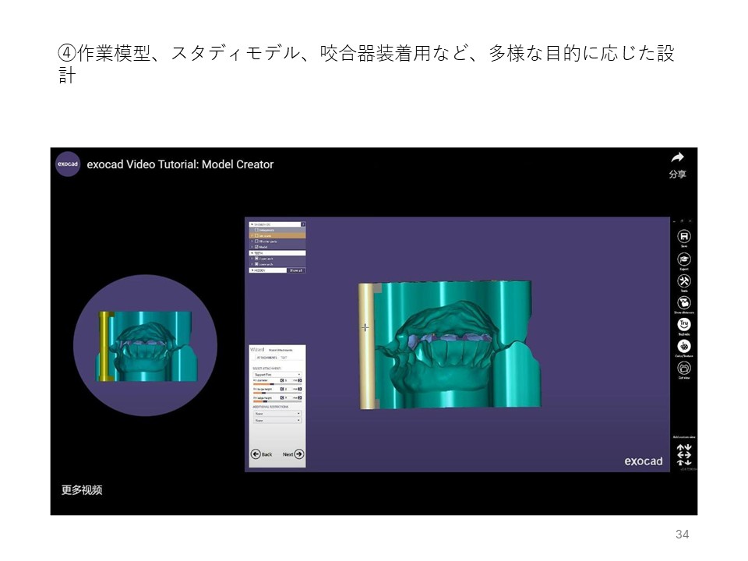Click the Save icon in right toolbar
Viewport: 748px width, 561px height.
pyautogui.click(x=684, y=236)
